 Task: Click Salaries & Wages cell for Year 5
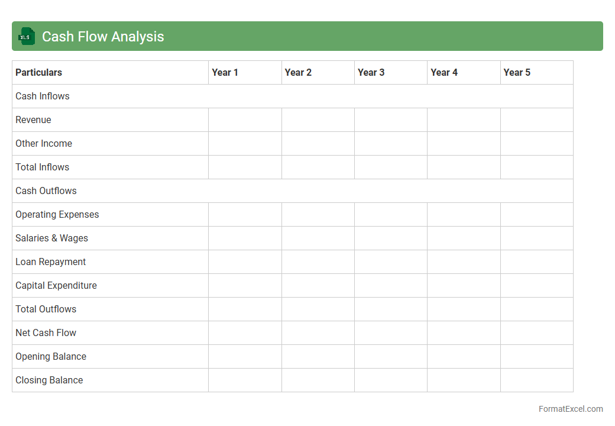pyautogui.click(x=536, y=238)
